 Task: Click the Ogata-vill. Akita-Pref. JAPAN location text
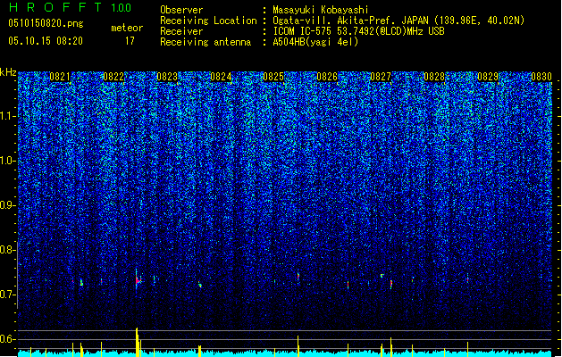398,21
